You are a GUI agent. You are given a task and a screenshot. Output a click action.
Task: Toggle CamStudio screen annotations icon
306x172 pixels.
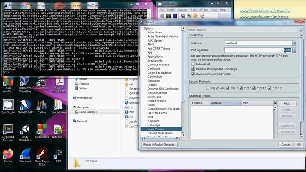183,16
